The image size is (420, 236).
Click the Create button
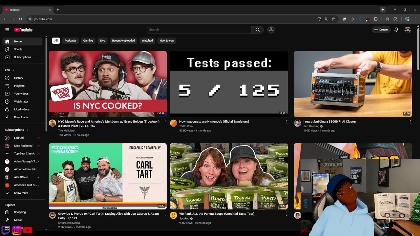point(381,29)
